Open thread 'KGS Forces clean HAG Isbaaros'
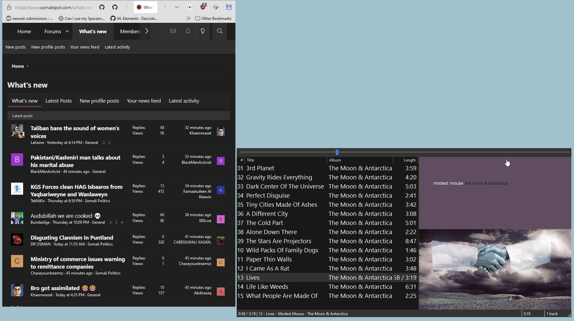The width and height of the screenshot is (574, 321). coord(77,190)
